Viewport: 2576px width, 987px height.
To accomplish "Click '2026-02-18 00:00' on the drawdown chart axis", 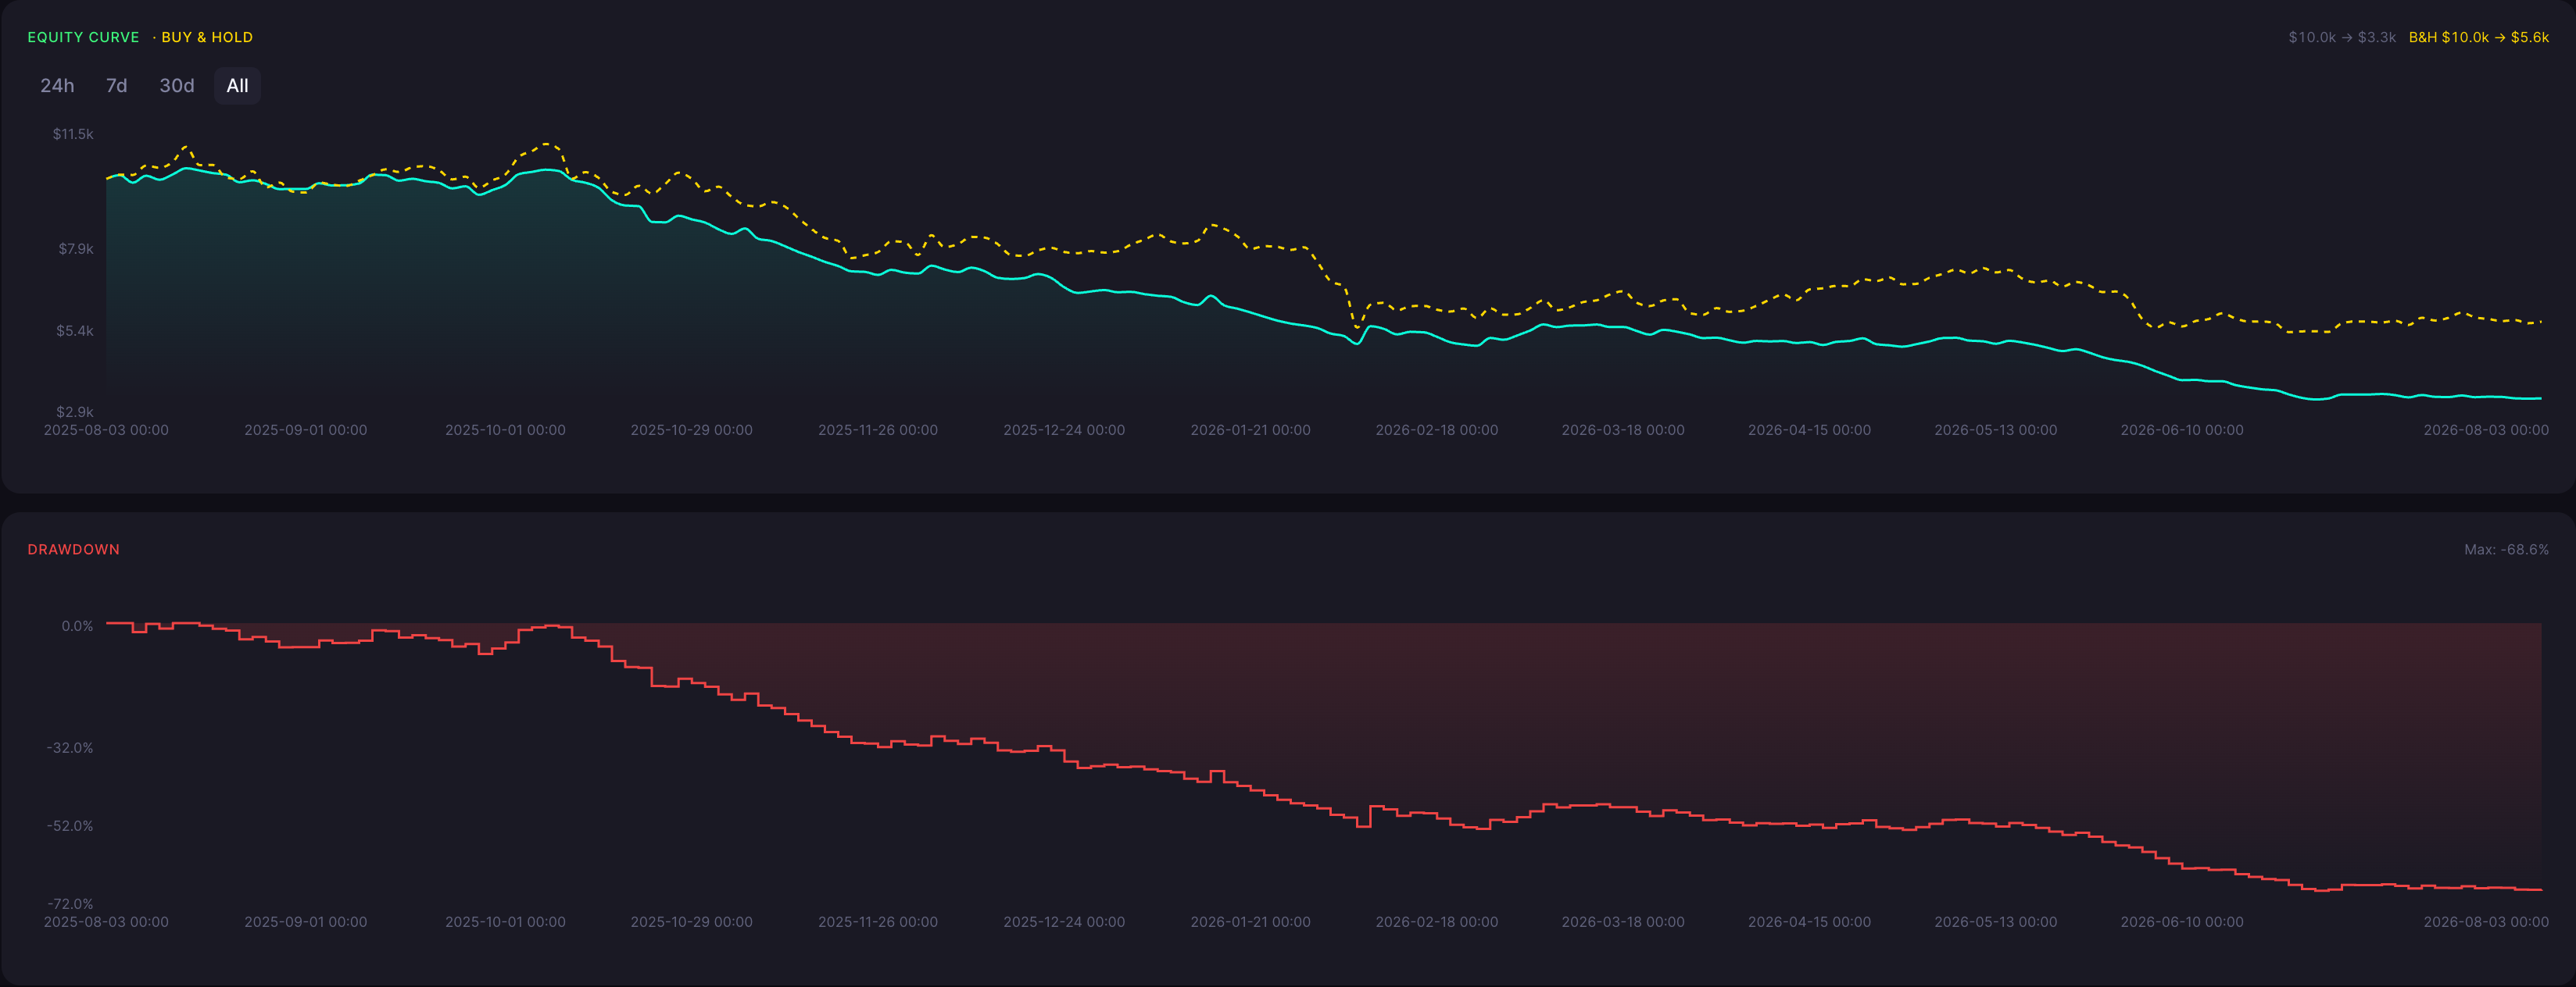I will [x=1437, y=922].
